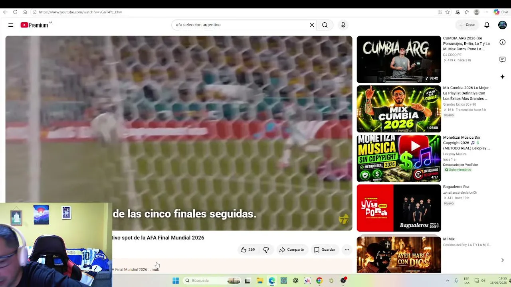
Task: Open the title 'Monetizar Música Sin Copyright 2026'
Action: point(466,143)
